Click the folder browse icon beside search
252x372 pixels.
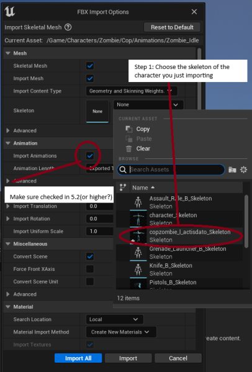click(x=232, y=170)
